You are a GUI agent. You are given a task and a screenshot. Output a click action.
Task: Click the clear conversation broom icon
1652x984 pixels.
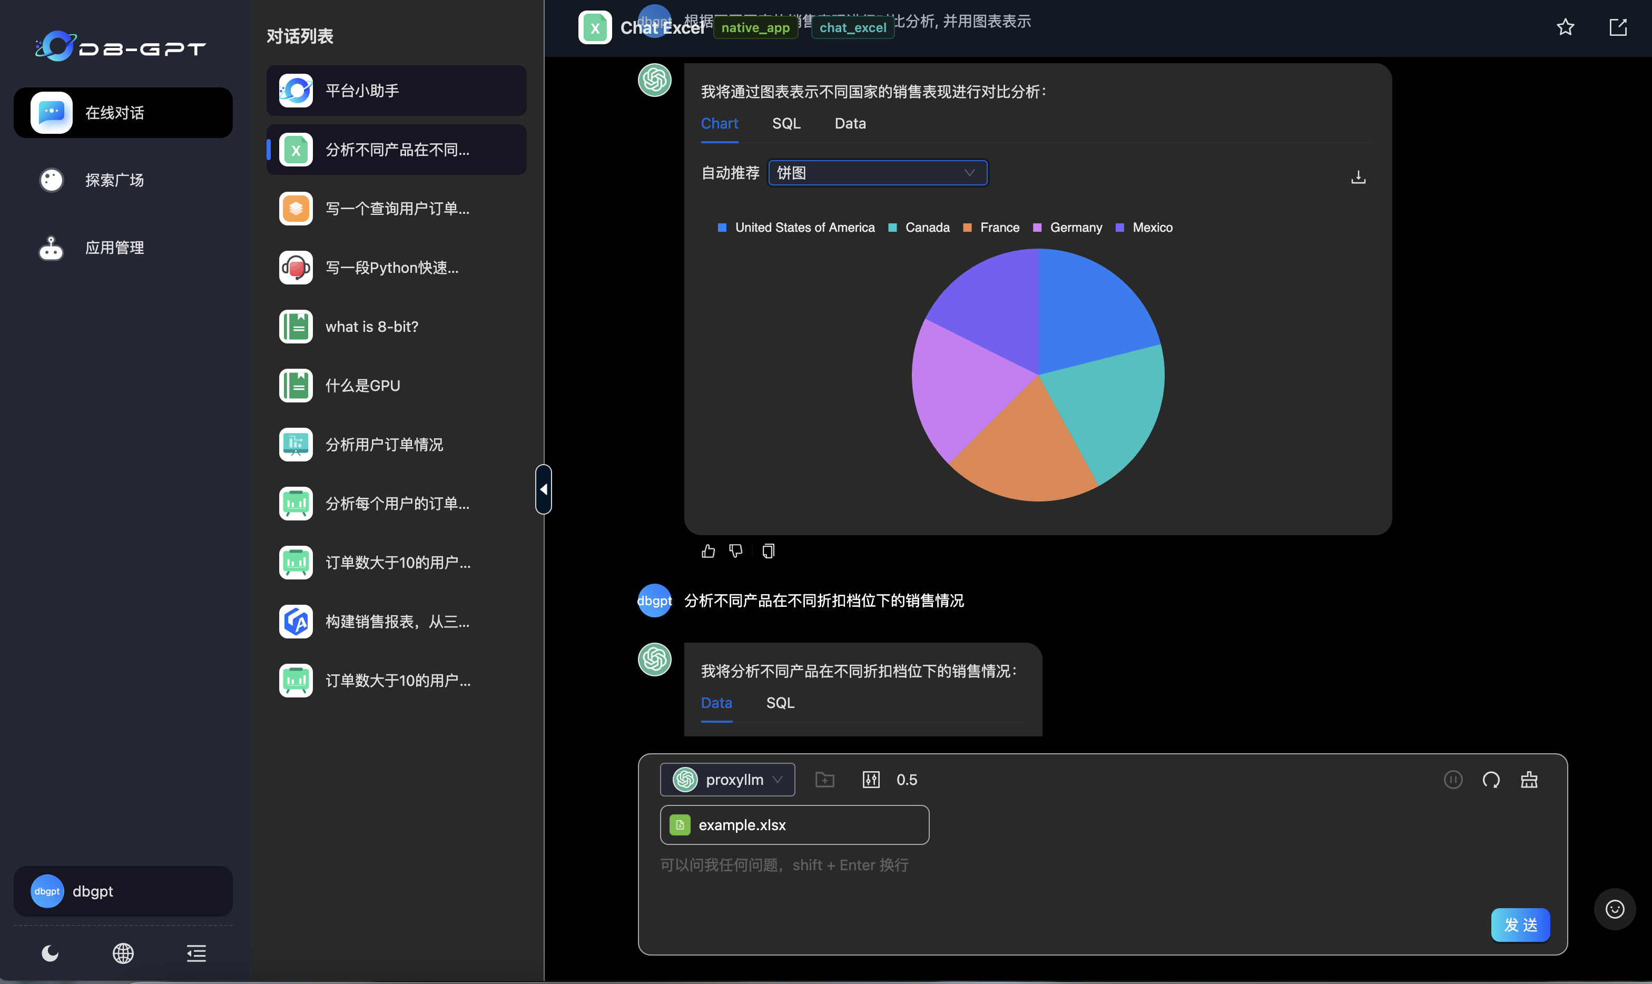(x=1529, y=780)
